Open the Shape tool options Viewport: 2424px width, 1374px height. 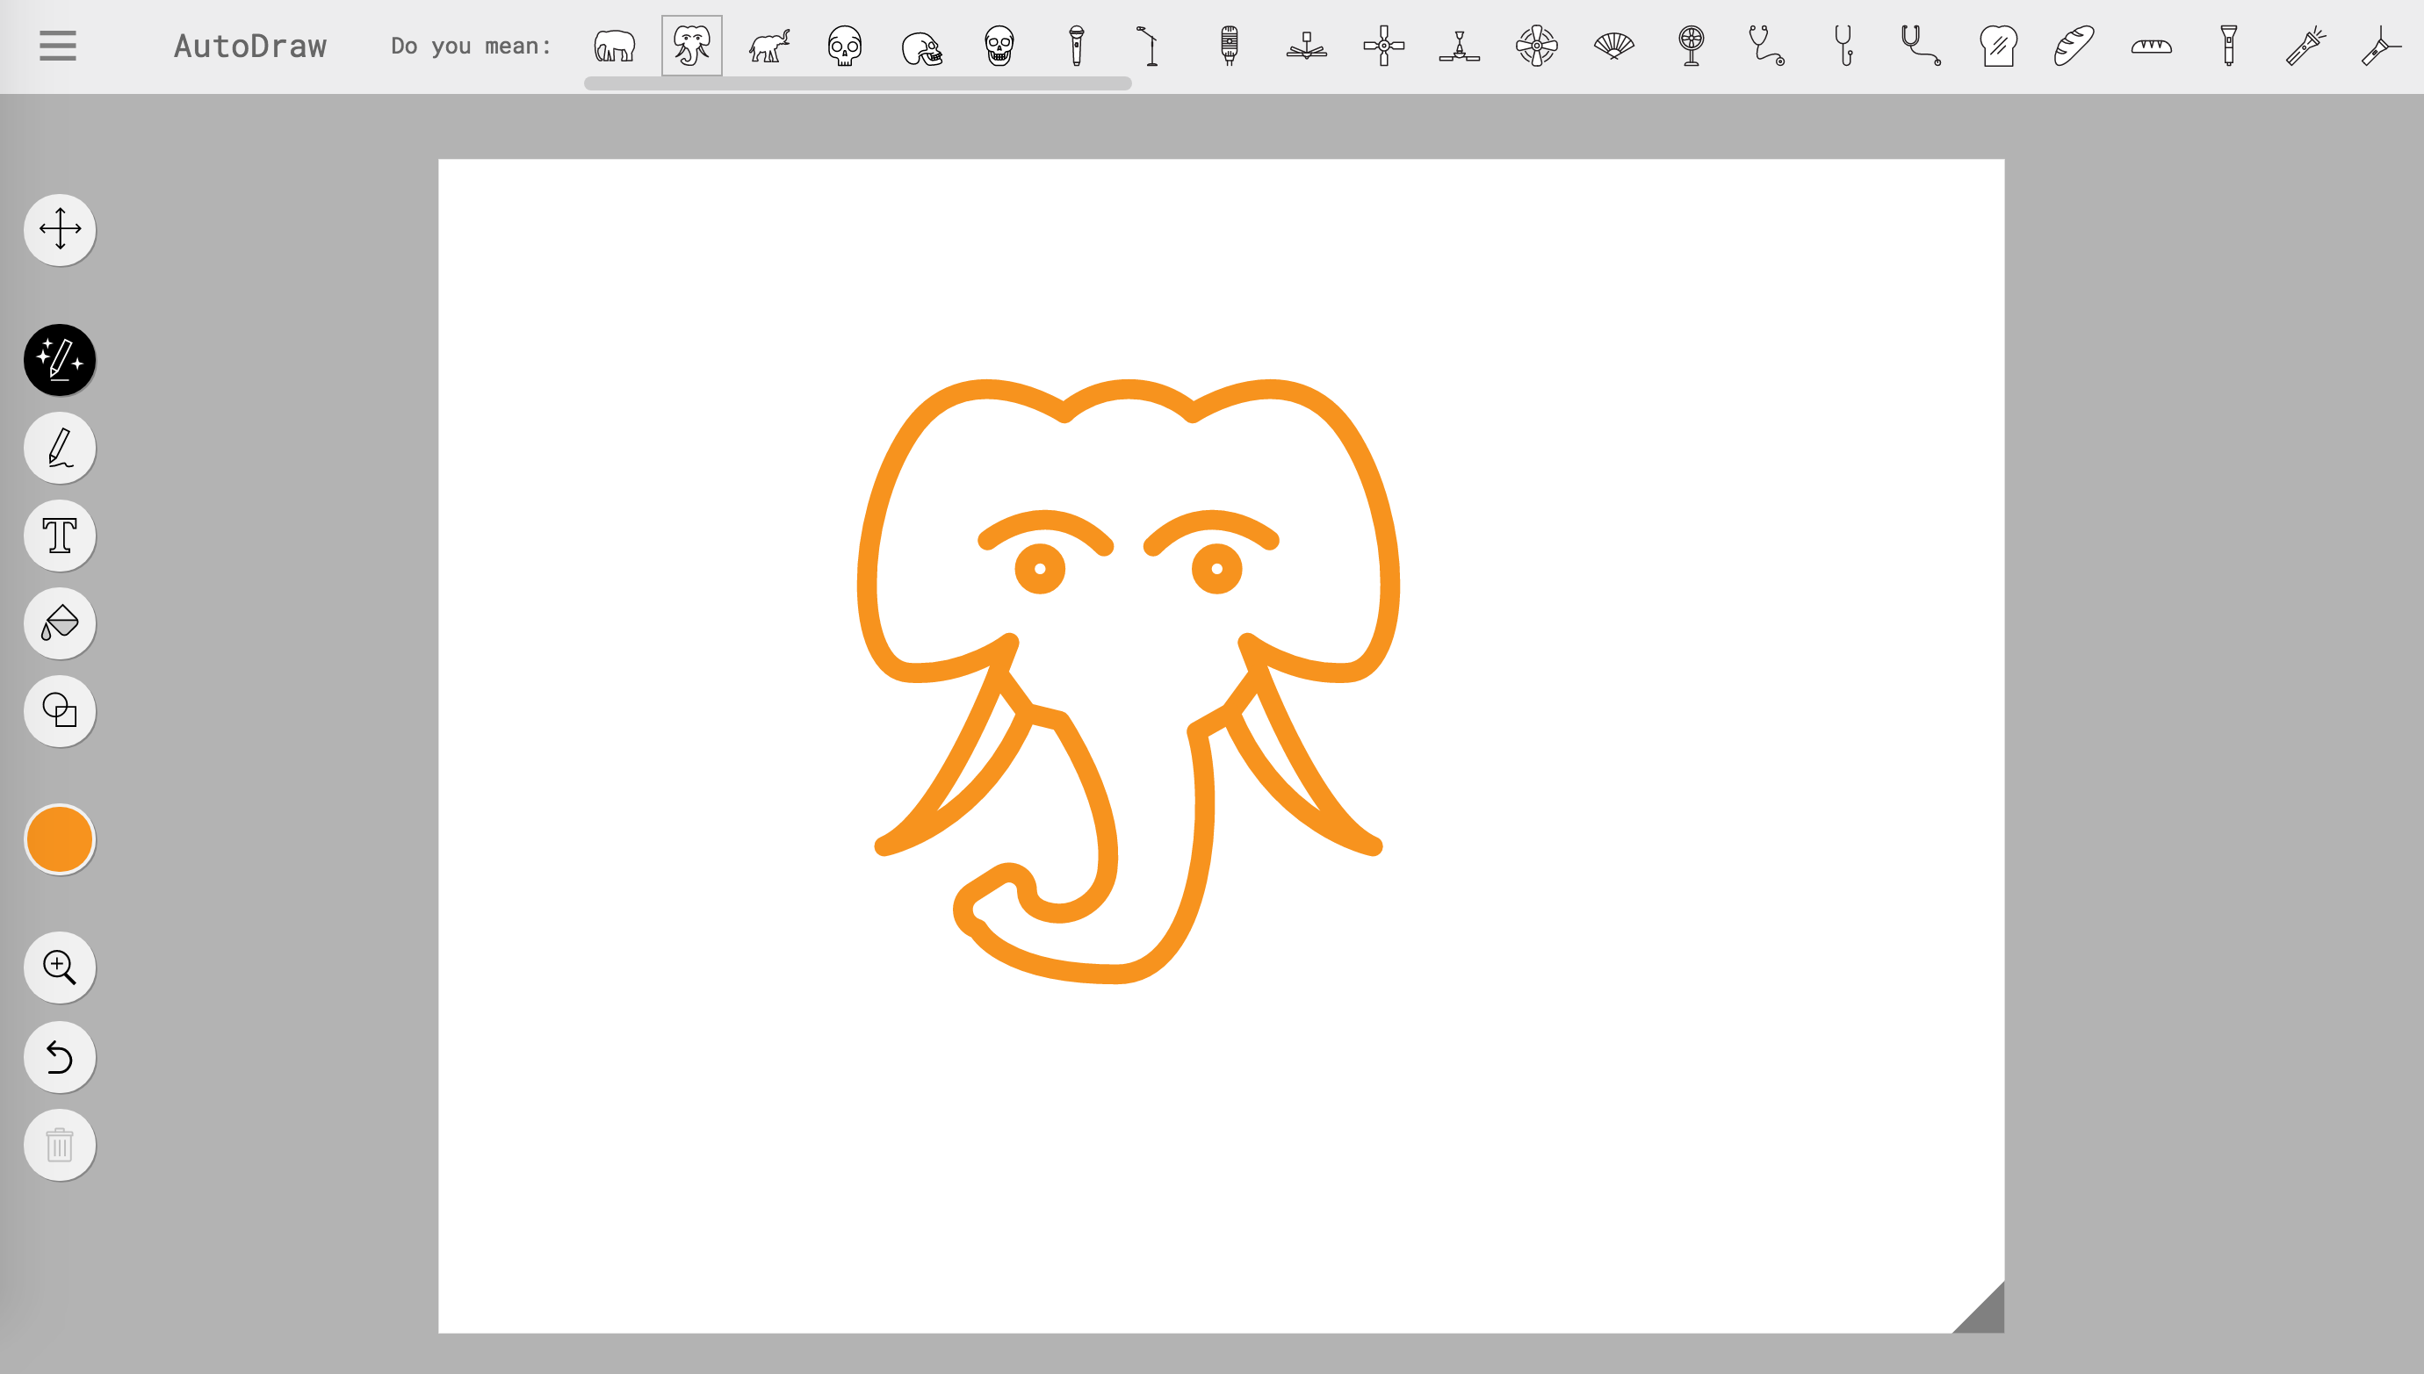(60, 710)
